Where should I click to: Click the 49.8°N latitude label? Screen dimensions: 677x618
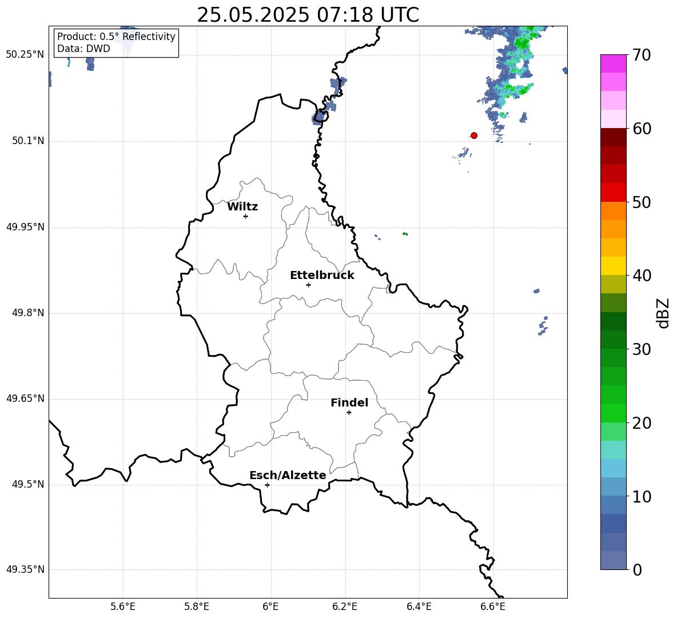tap(28, 313)
